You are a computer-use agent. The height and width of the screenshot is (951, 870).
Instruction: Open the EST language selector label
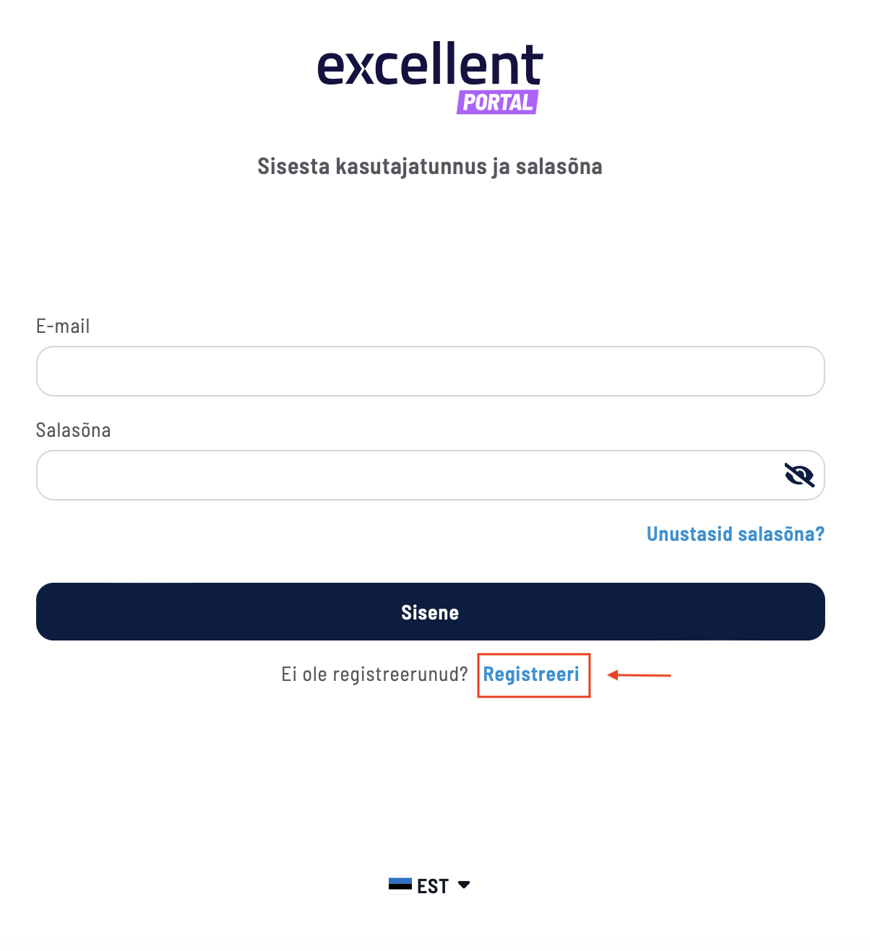(x=433, y=886)
